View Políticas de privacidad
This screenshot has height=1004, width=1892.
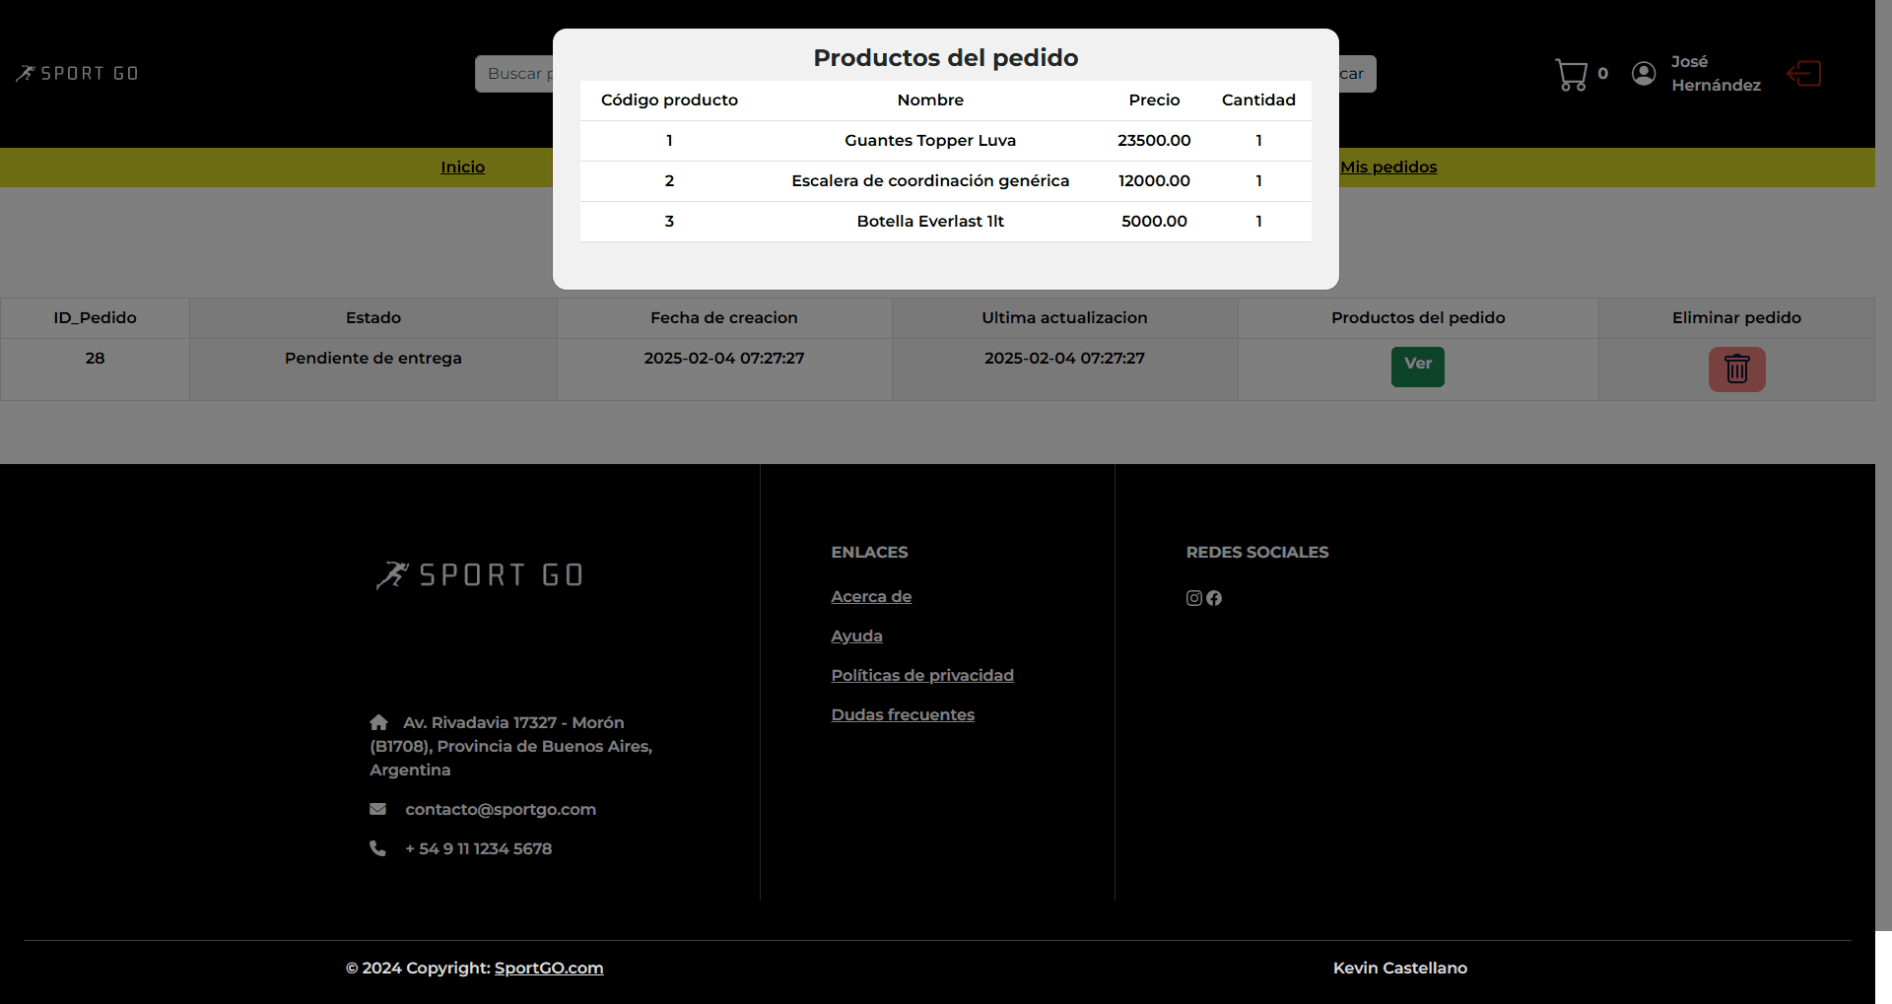(x=921, y=675)
